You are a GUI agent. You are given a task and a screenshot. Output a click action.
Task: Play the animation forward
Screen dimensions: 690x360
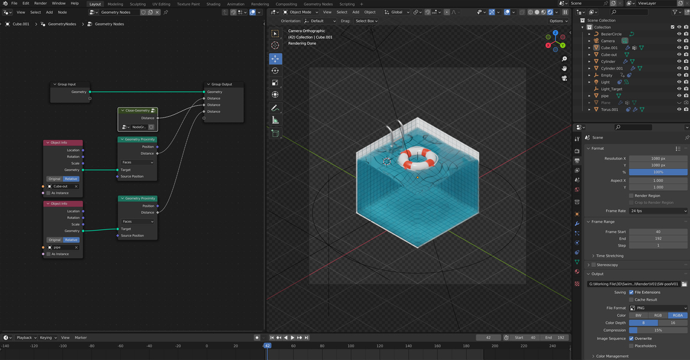tap(292, 338)
